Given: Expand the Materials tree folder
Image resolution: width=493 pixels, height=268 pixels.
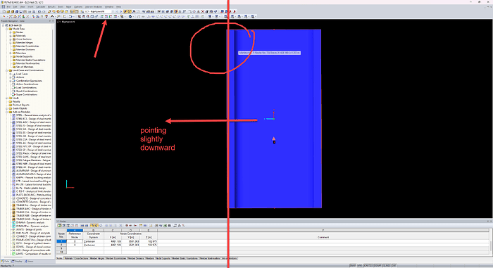Looking at the screenshot, I should [x=10, y=35].
